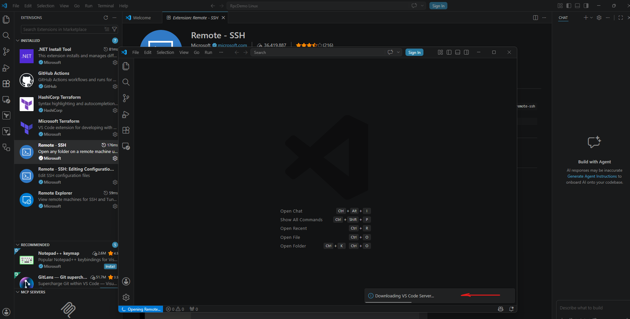Toggle panel in front window title bar

tap(458, 52)
